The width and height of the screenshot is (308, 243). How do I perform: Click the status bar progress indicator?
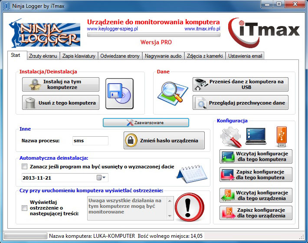(x=26, y=236)
